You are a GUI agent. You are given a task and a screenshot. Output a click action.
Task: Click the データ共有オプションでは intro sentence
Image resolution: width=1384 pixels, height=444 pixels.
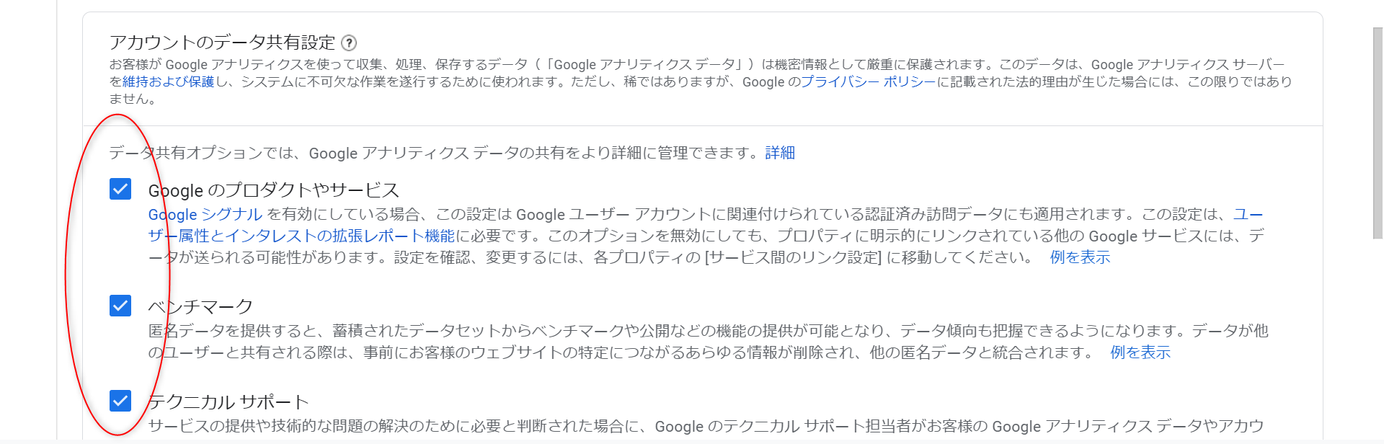coord(432,153)
